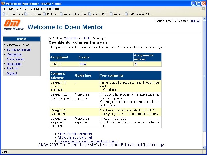Click the Negative reactions 'More than expected' guideline
The width and height of the screenshot is (207, 155).
(x=82, y=121)
